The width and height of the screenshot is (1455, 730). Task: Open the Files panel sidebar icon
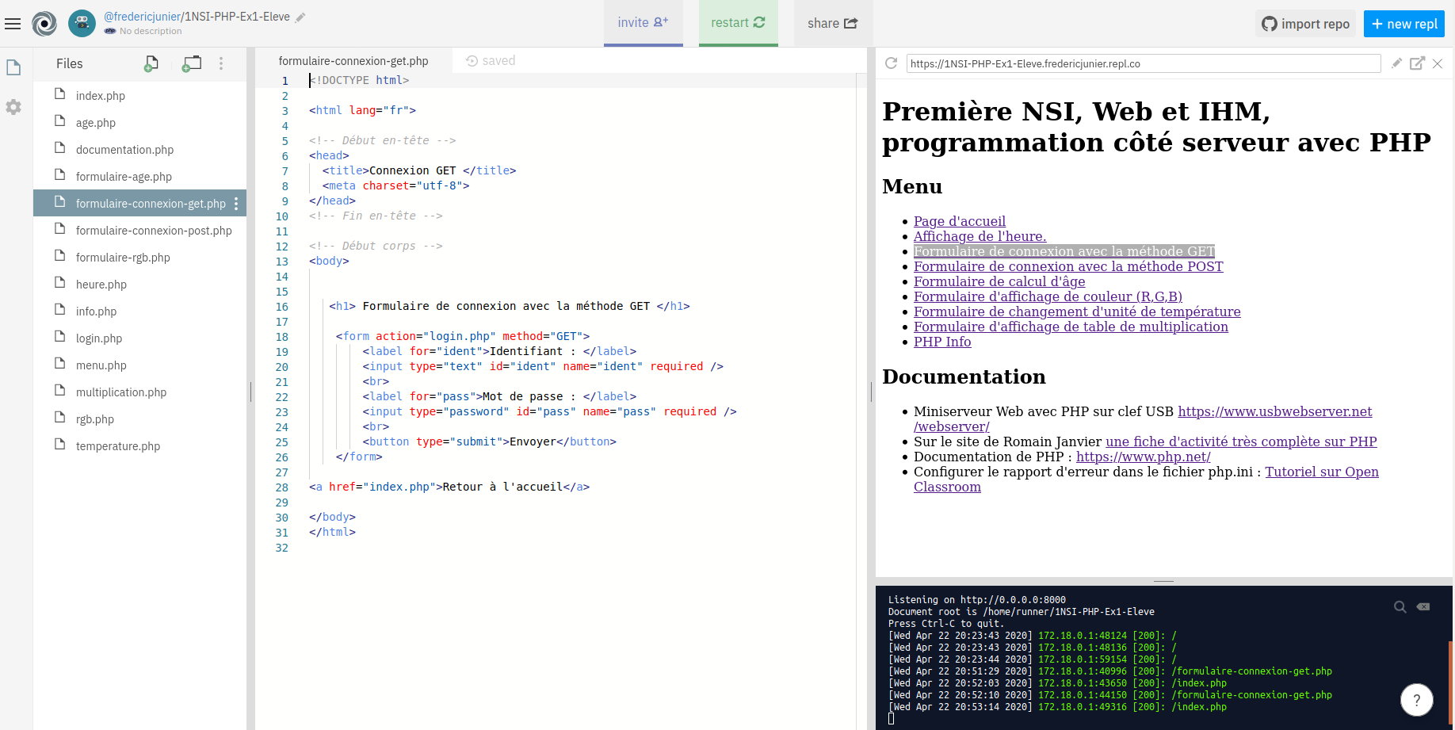pos(13,68)
